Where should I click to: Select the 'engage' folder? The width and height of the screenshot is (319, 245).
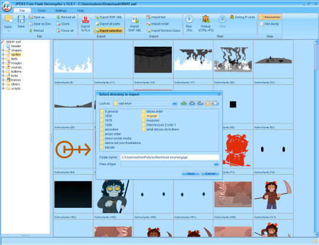[x=149, y=116]
